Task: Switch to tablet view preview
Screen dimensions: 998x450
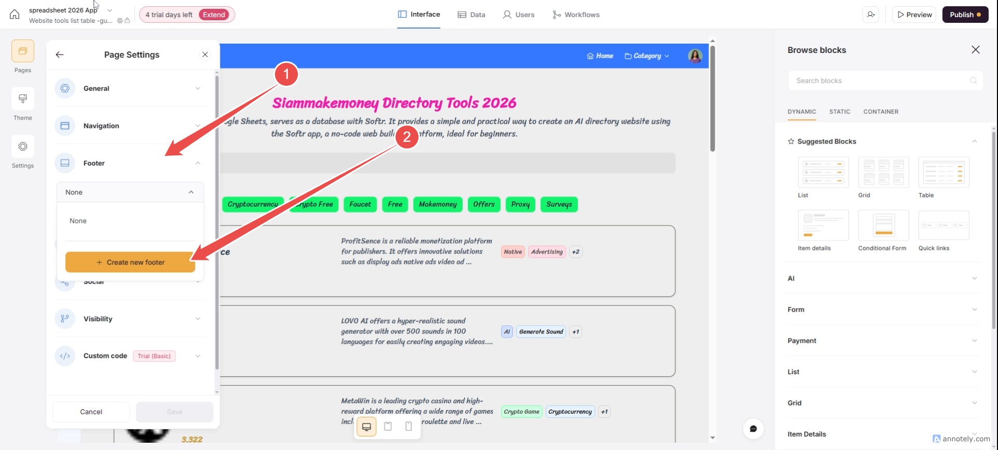Action: pos(388,427)
